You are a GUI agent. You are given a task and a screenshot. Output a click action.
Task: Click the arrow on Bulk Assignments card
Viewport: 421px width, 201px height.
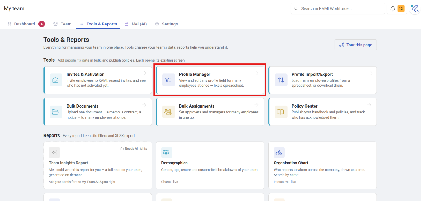[x=256, y=105]
